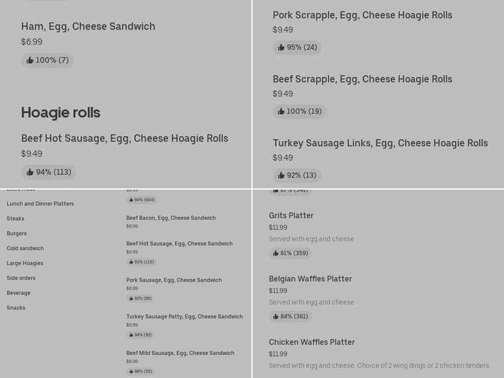Click the thumbs-up rating on Ham, Egg, Cheese Sandwich
This screenshot has height=378, width=504.
pyautogui.click(x=47, y=60)
